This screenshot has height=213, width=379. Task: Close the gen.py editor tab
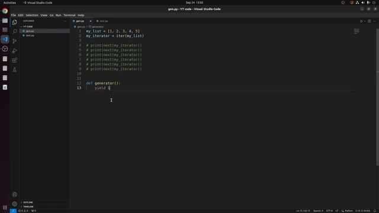[x=91, y=21]
